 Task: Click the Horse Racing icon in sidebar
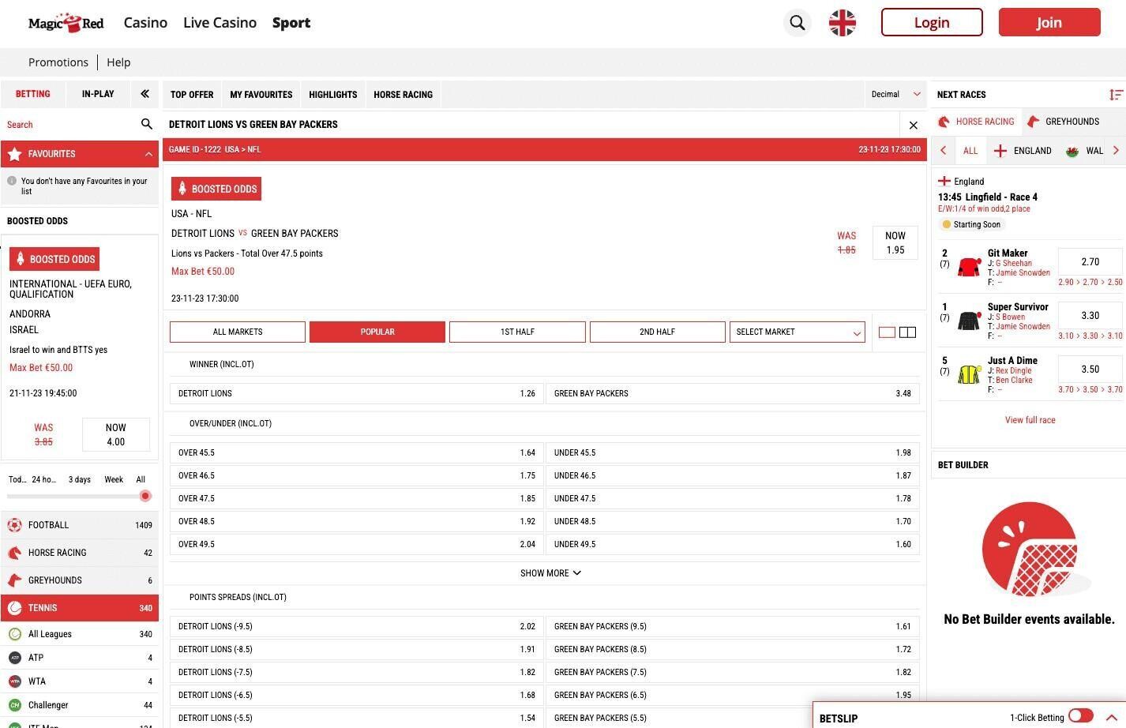(14, 553)
